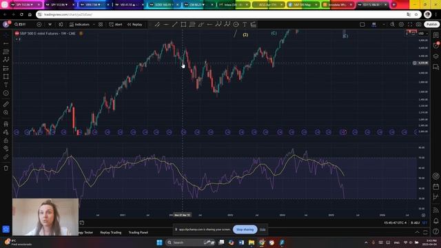Open the indicator templates grid icon
This screenshot has height=248, width=441.
point(101,25)
